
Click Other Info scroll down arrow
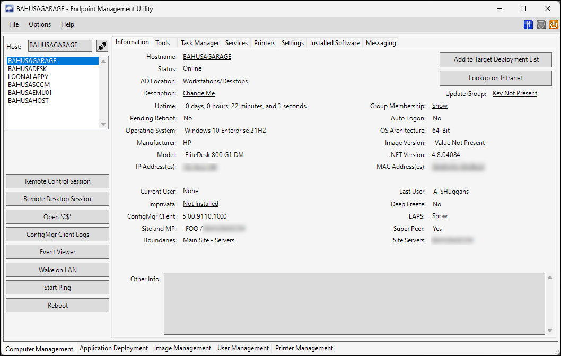(x=550, y=331)
